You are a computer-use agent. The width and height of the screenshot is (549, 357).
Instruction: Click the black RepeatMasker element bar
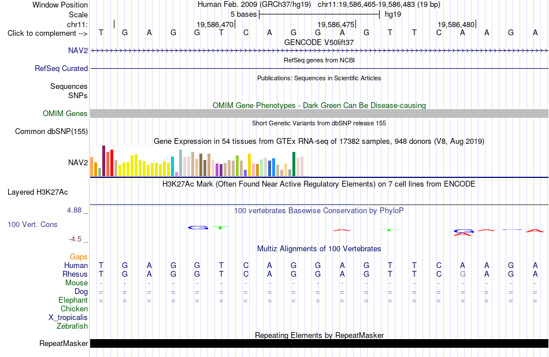point(319,343)
